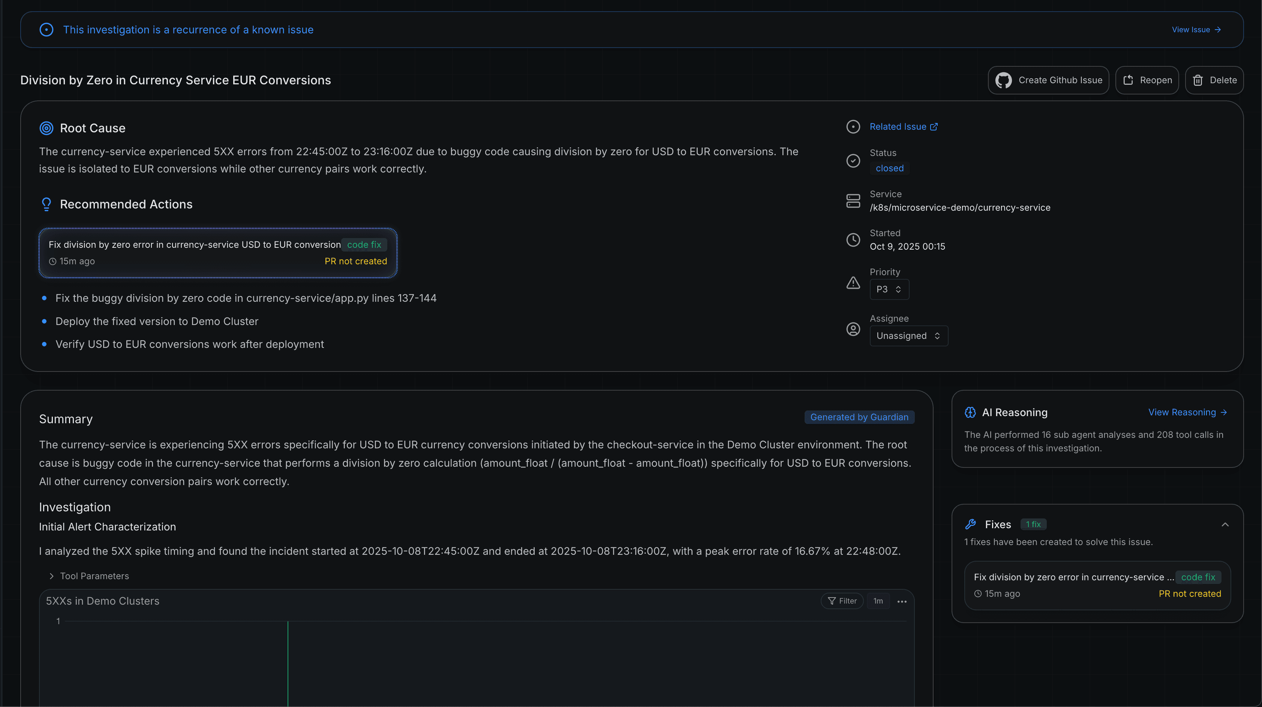Screen dimensions: 1262x707
Task: Click the Service server icon
Action: point(853,201)
